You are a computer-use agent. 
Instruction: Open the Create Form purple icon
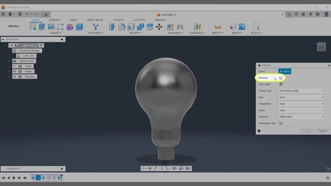click(70, 27)
